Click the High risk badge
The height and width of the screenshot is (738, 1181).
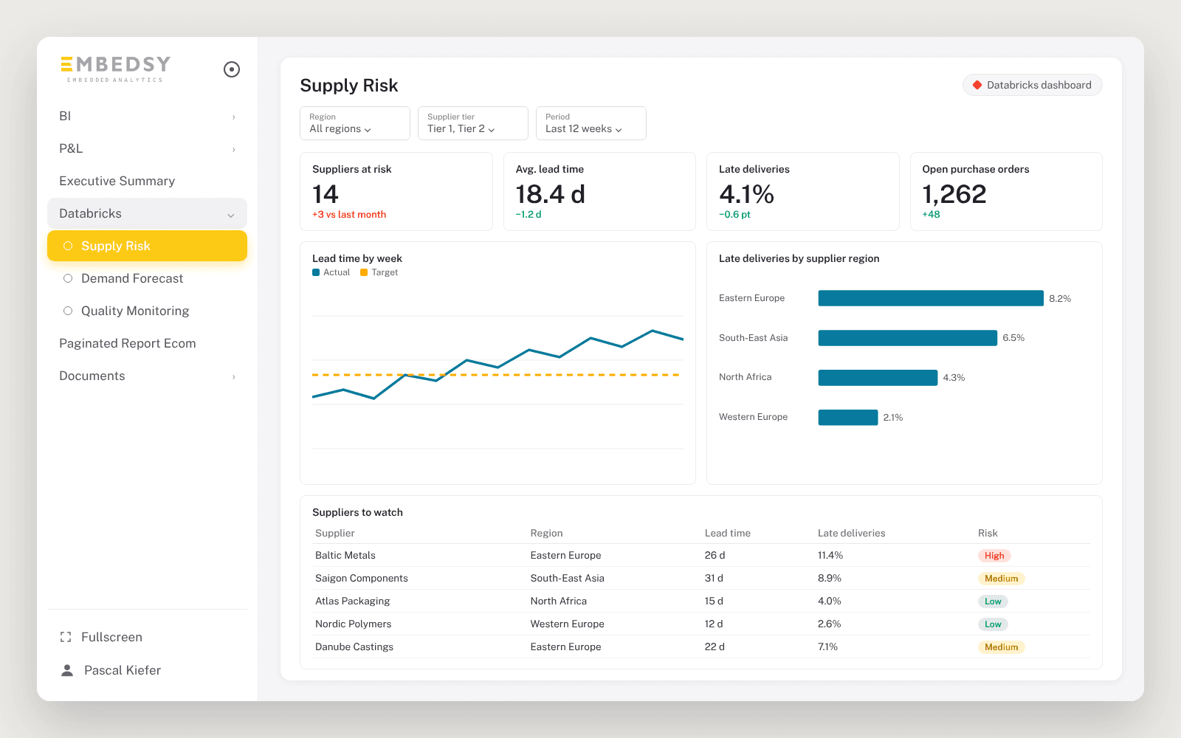[x=994, y=556]
